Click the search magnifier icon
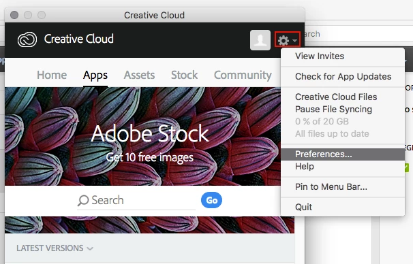Image resolution: width=413 pixels, height=264 pixels. tap(83, 200)
